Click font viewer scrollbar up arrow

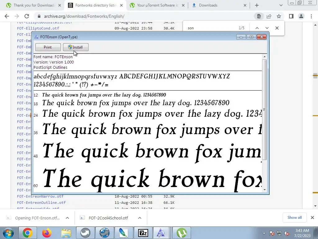pos(265,57)
